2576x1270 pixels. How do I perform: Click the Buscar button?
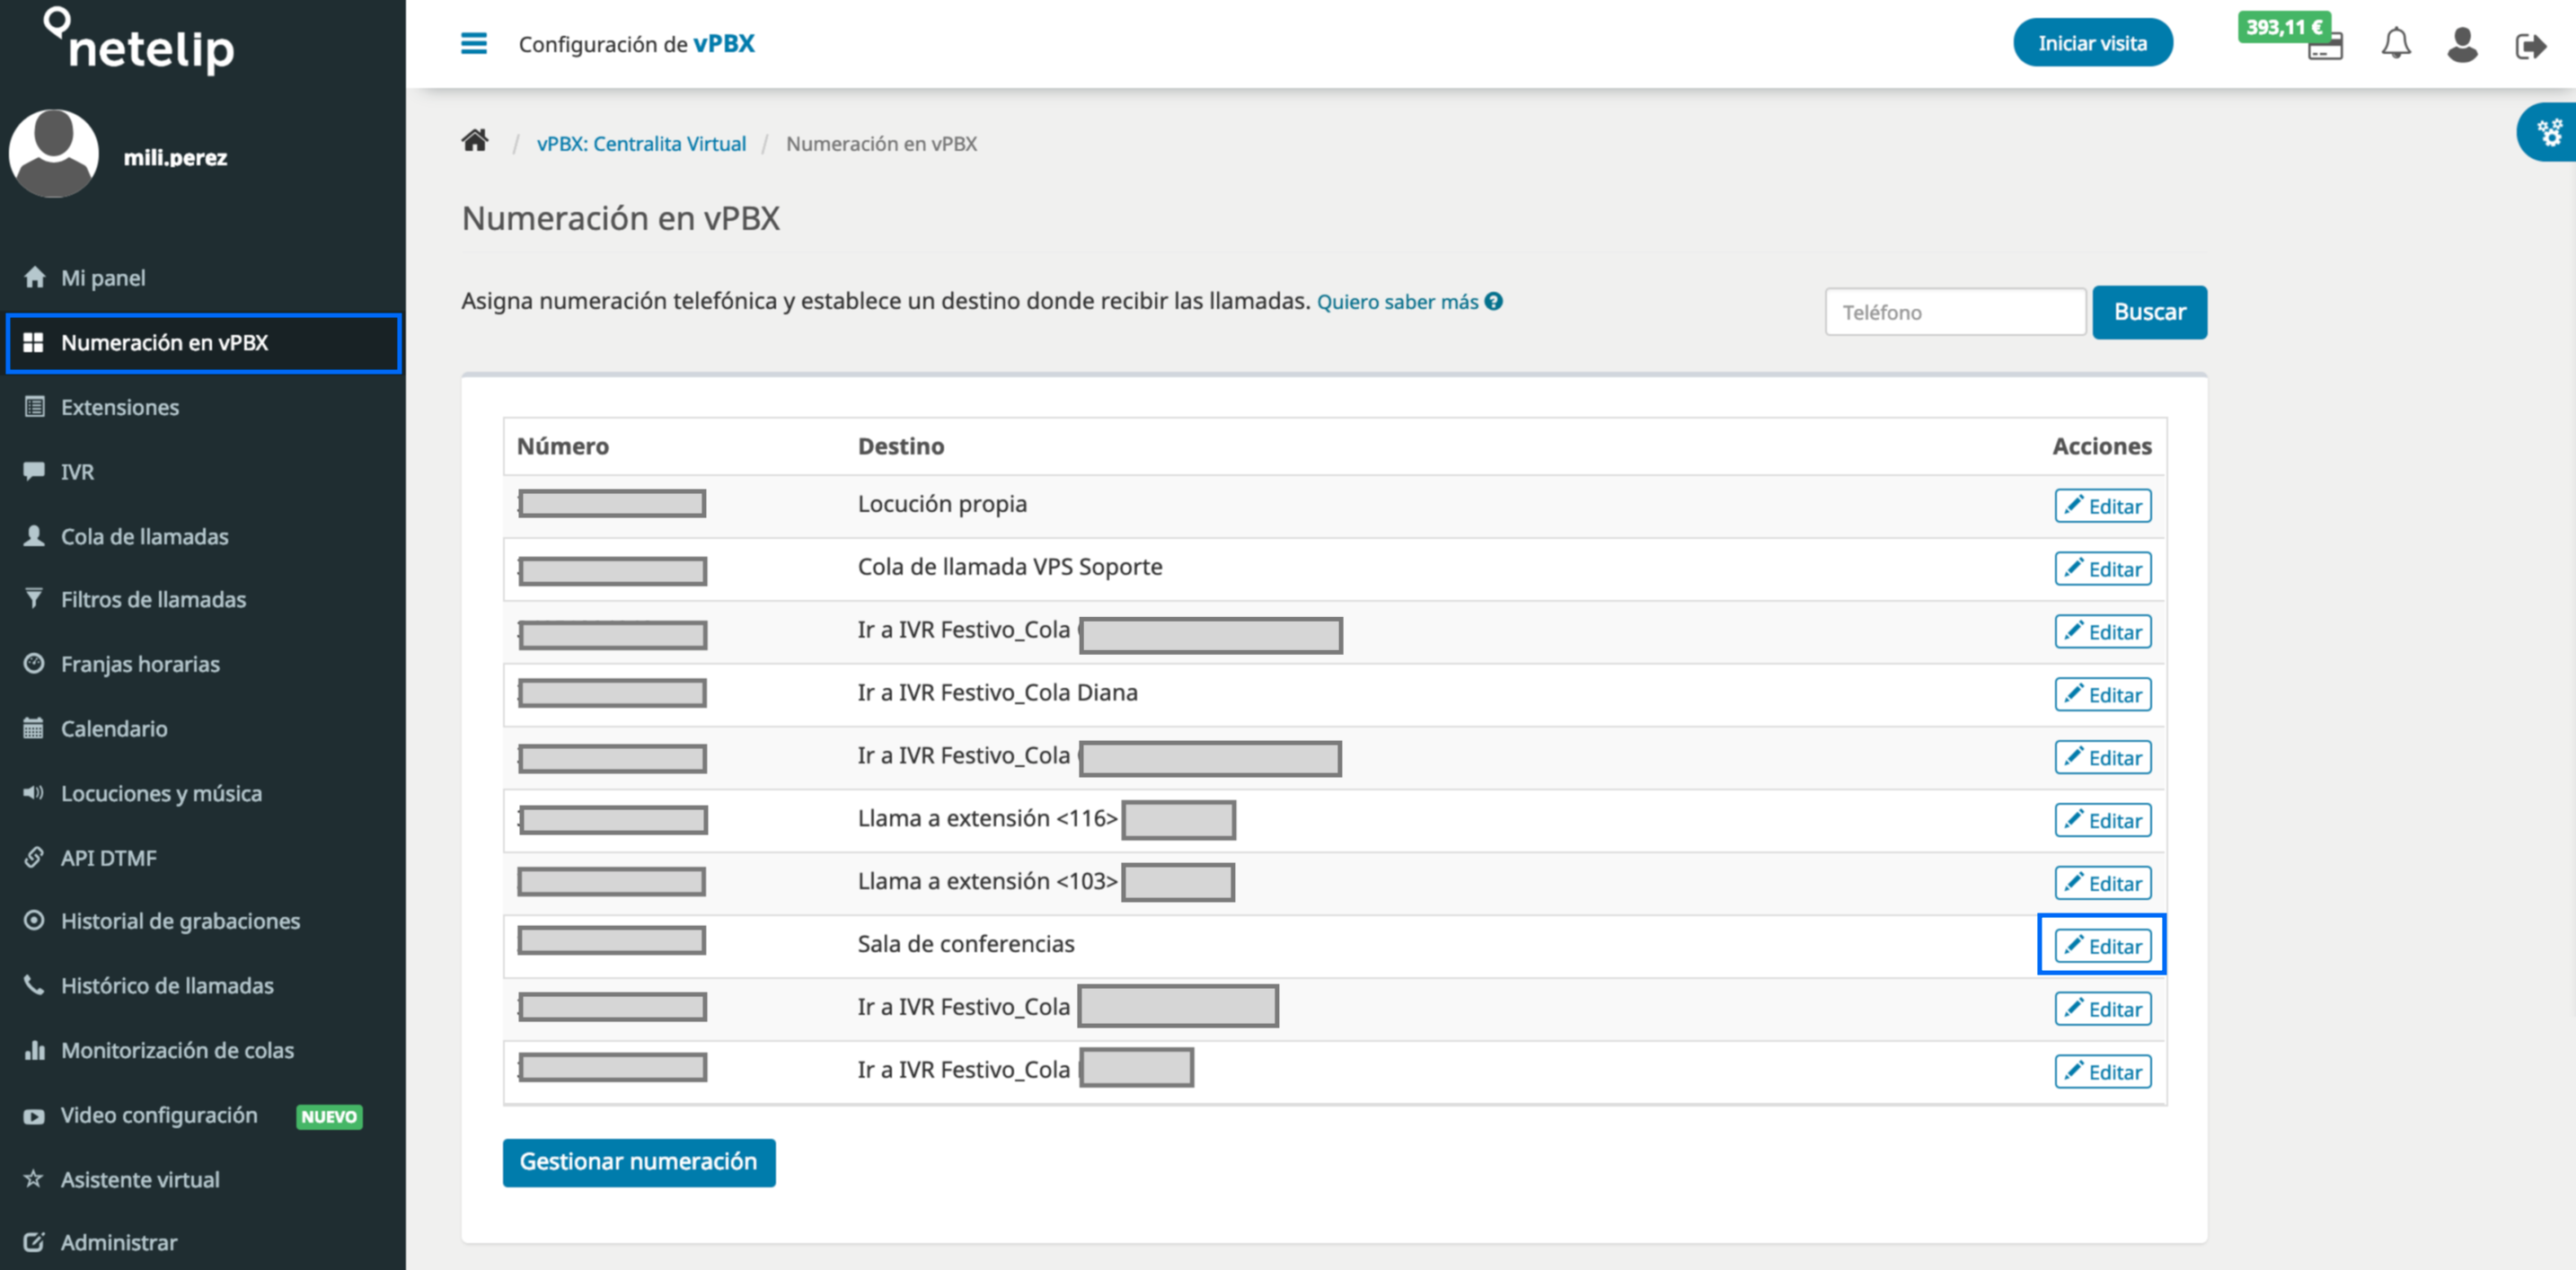(x=2149, y=312)
